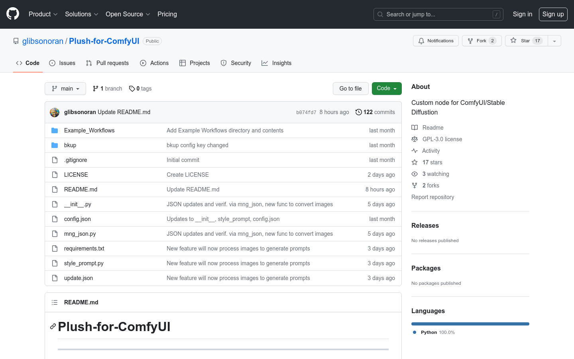Screen dimensions: 574x359
Task: Click the Python 100.0% language link
Action: pos(434,332)
